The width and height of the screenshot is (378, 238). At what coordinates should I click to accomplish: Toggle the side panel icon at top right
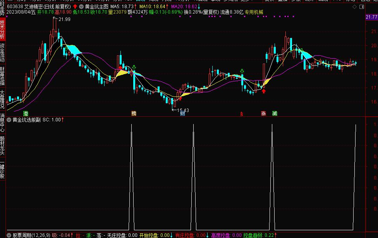[x=362, y=7]
